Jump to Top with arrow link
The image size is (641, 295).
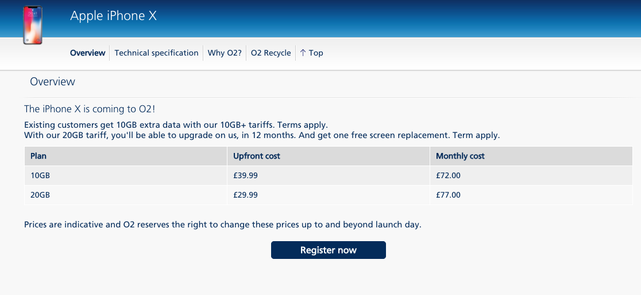[311, 53]
